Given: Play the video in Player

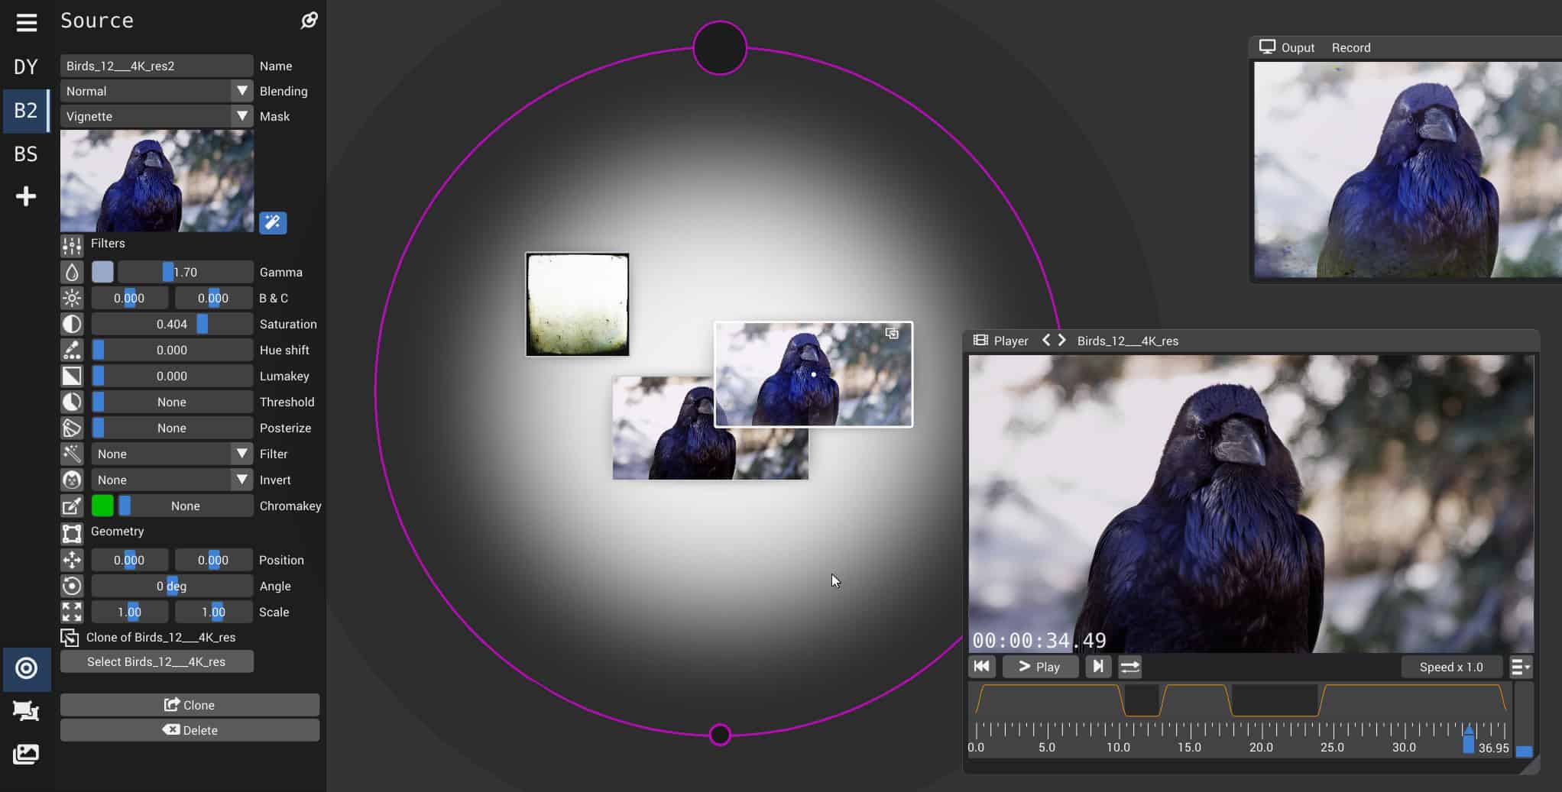Looking at the screenshot, I should [x=1040, y=667].
